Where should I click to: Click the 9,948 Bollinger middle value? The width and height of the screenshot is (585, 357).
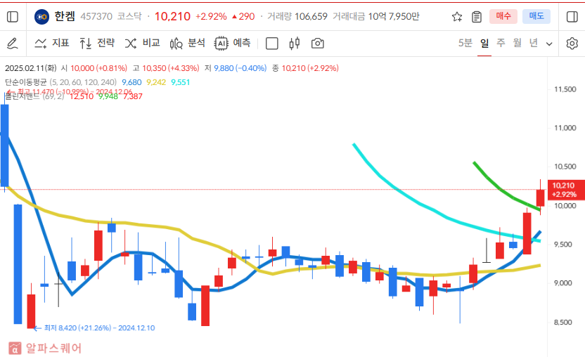pyautogui.click(x=108, y=96)
